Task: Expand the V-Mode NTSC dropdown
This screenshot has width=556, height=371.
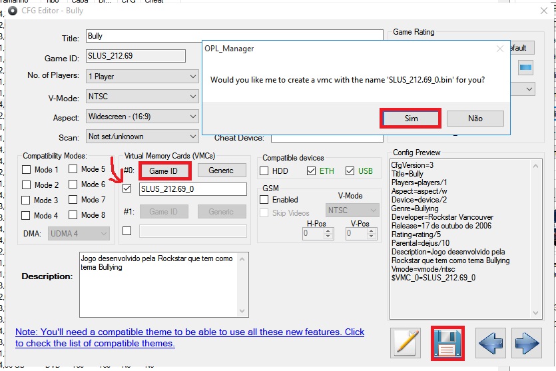Action: click(142, 97)
